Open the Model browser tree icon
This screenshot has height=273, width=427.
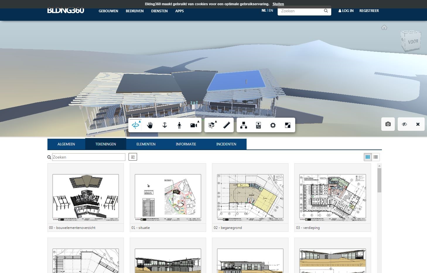pyautogui.click(x=244, y=125)
